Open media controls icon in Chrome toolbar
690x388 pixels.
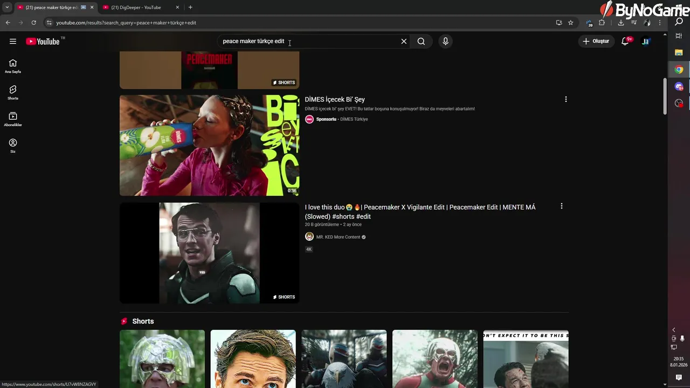[x=634, y=23]
